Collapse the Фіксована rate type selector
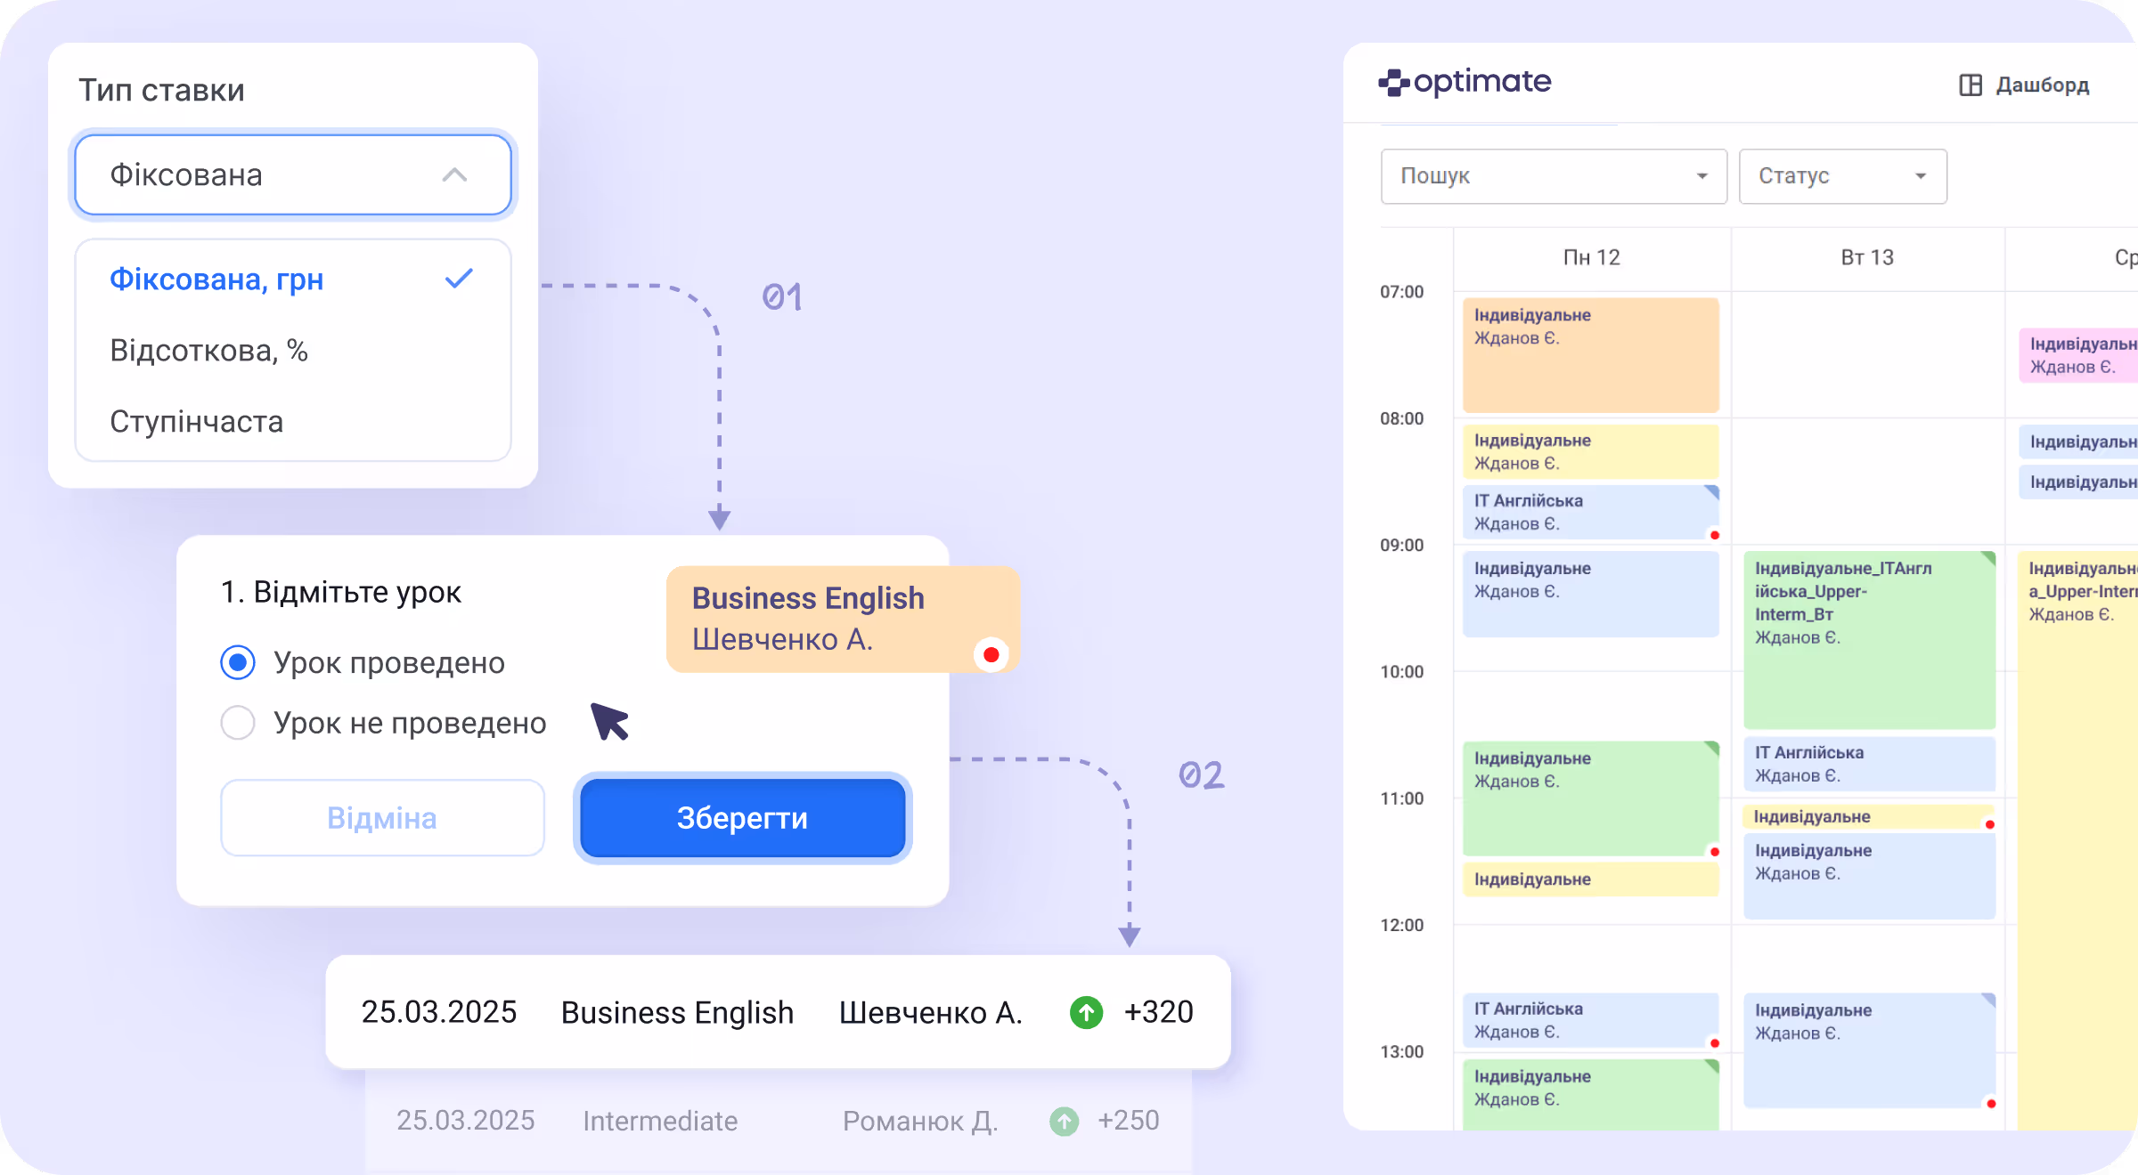Viewport: 2138px width, 1175px height. click(293, 174)
